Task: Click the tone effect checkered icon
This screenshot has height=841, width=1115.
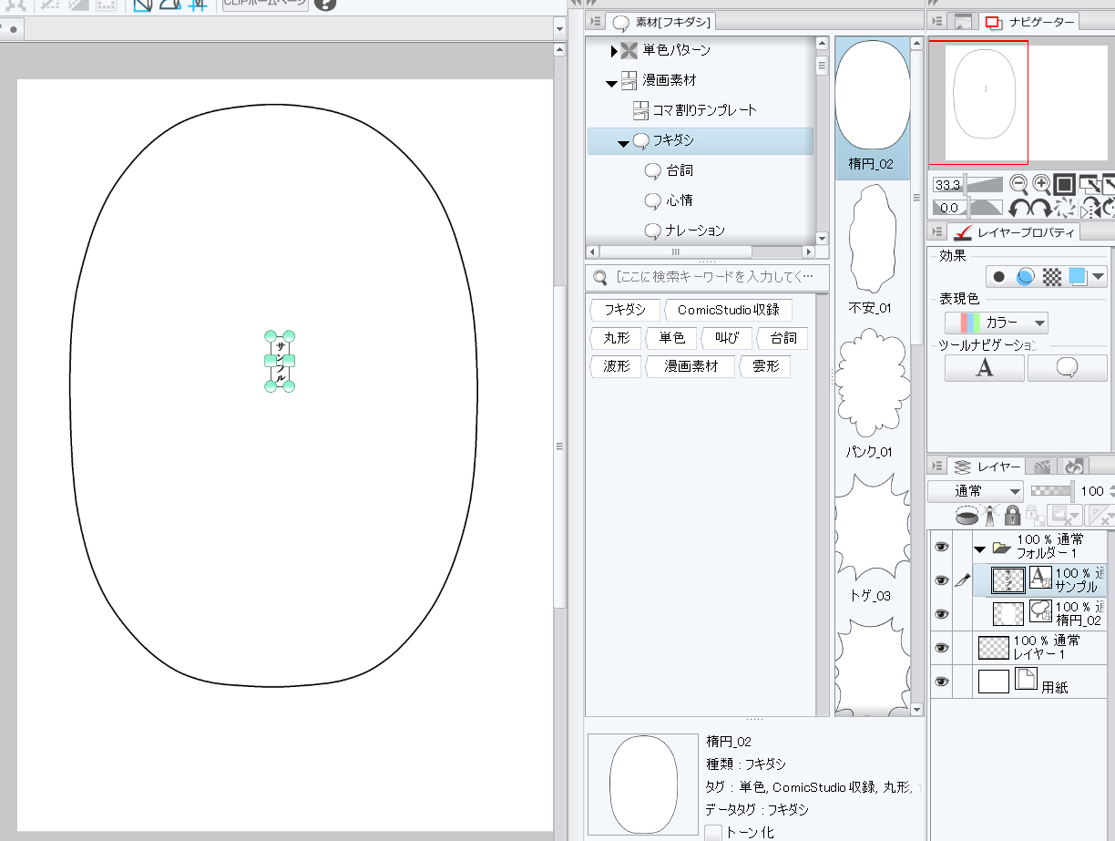Action: tap(1051, 276)
